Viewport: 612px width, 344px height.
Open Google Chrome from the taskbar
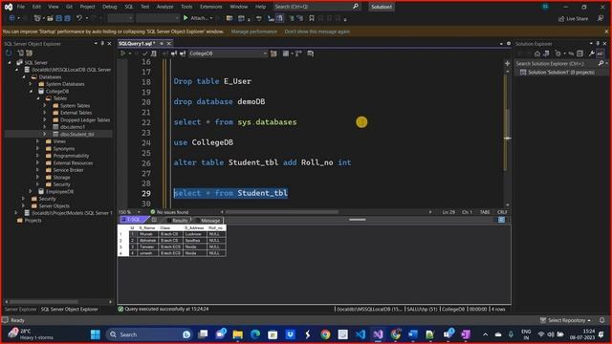click(x=325, y=334)
